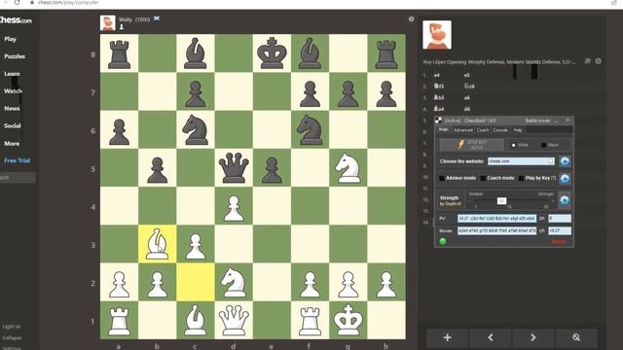
Task: Open Learn in the sidebar
Action: click(12, 74)
